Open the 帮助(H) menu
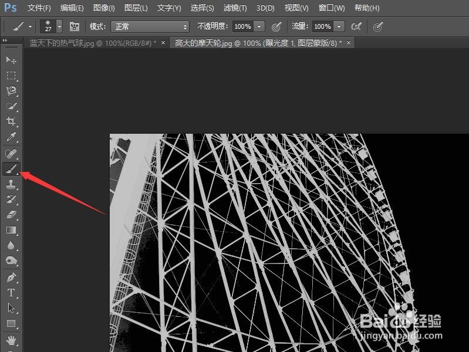 [x=367, y=8]
